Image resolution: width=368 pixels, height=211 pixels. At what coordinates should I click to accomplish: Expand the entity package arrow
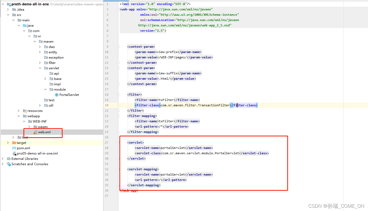(40, 52)
